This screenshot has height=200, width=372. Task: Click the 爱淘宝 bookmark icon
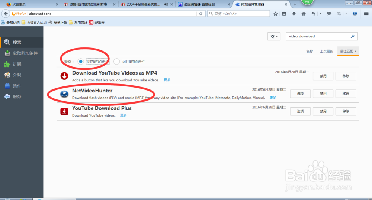[92, 23]
